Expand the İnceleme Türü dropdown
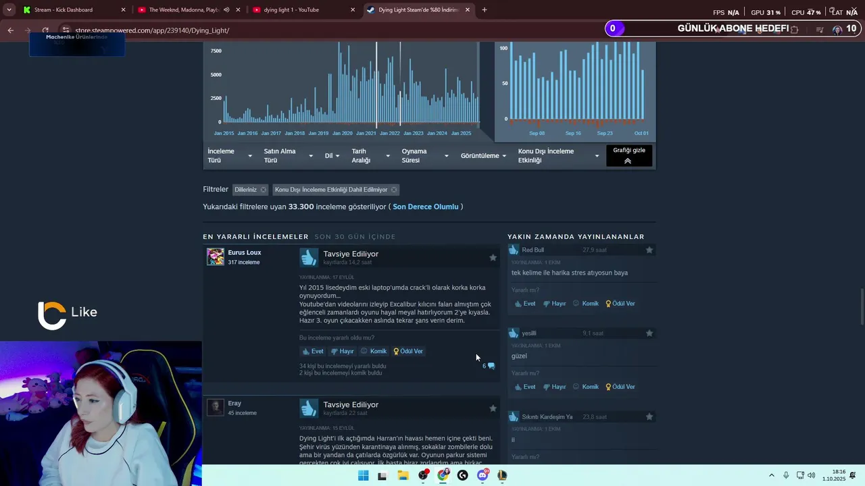The width and height of the screenshot is (865, 486). click(230, 156)
